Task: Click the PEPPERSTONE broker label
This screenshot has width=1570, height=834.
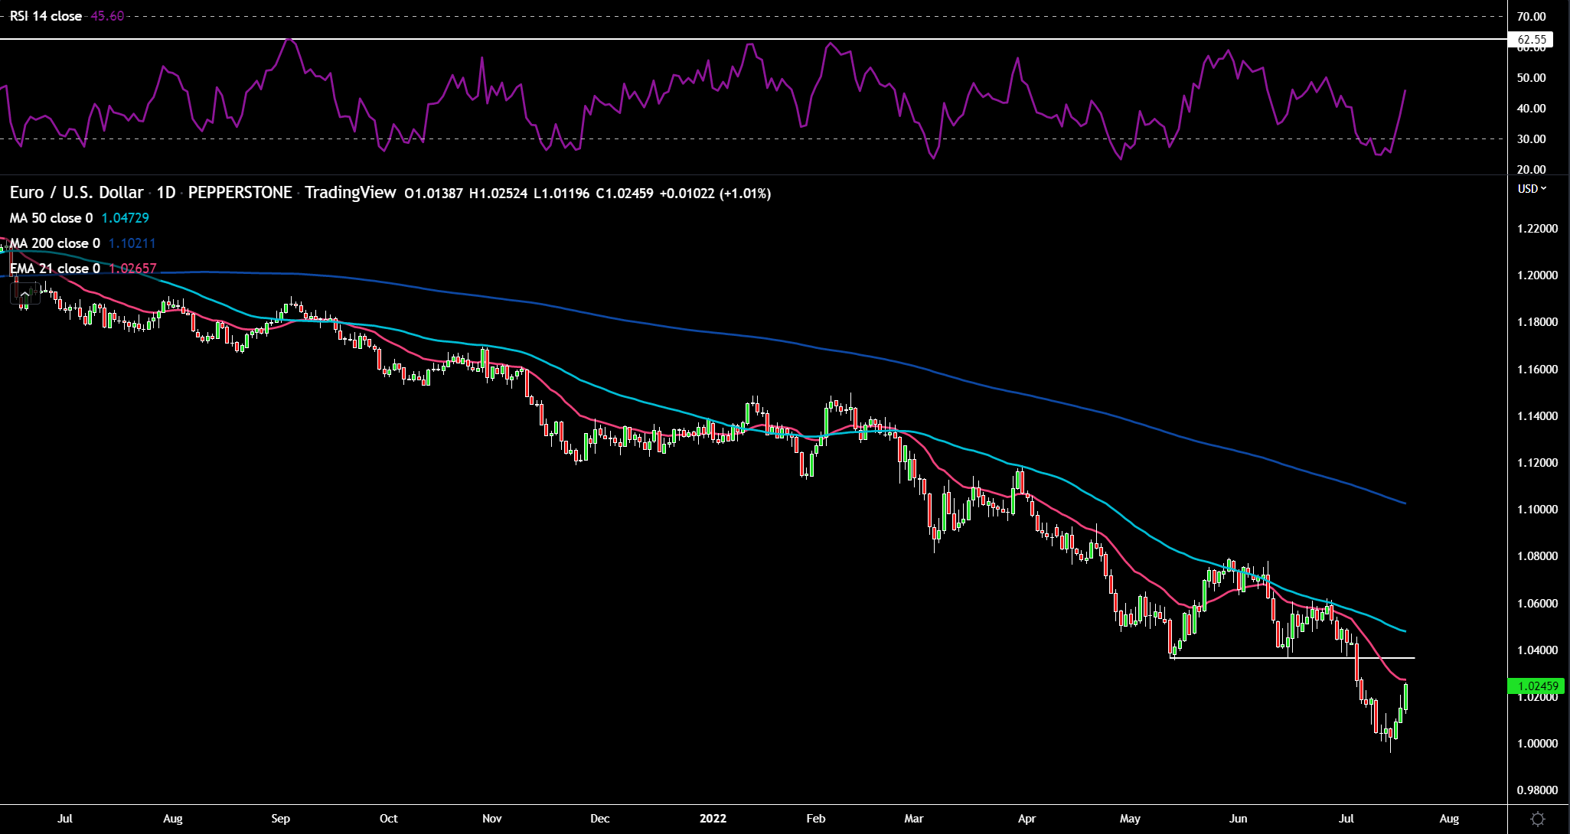Action: click(x=240, y=193)
